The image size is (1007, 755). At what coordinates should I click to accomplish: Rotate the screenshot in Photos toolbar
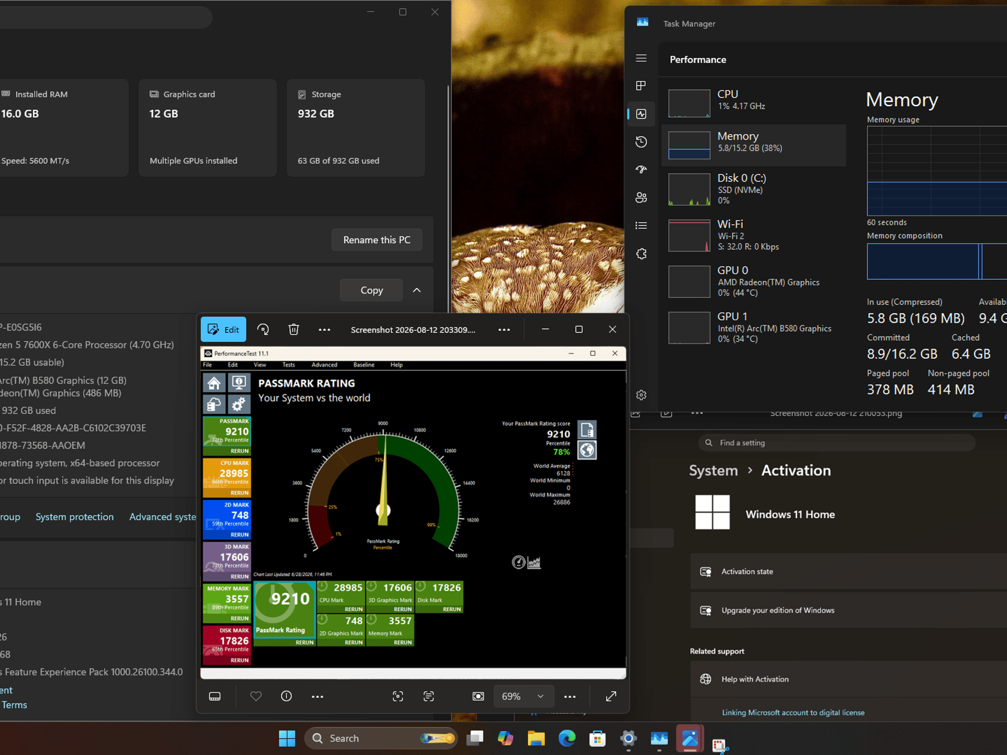click(x=263, y=329)
